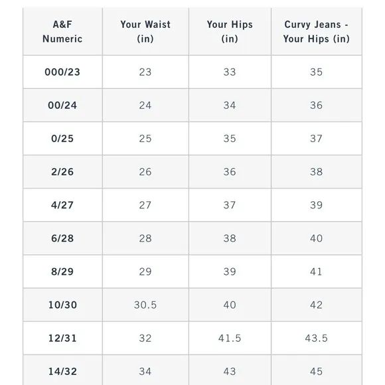This screenshot has height=385, width=385.
Task: Select the Your Hips (in) header
Action: (230, 31)
